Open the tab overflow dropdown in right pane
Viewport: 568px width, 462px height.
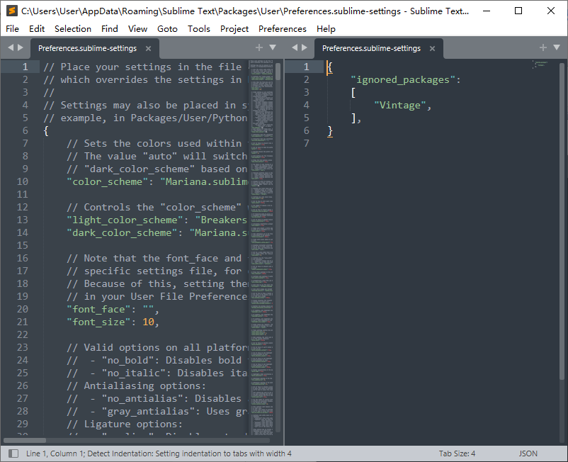pos(556,47)
